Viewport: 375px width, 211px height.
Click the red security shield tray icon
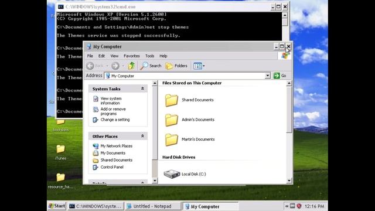pos(299,206)
